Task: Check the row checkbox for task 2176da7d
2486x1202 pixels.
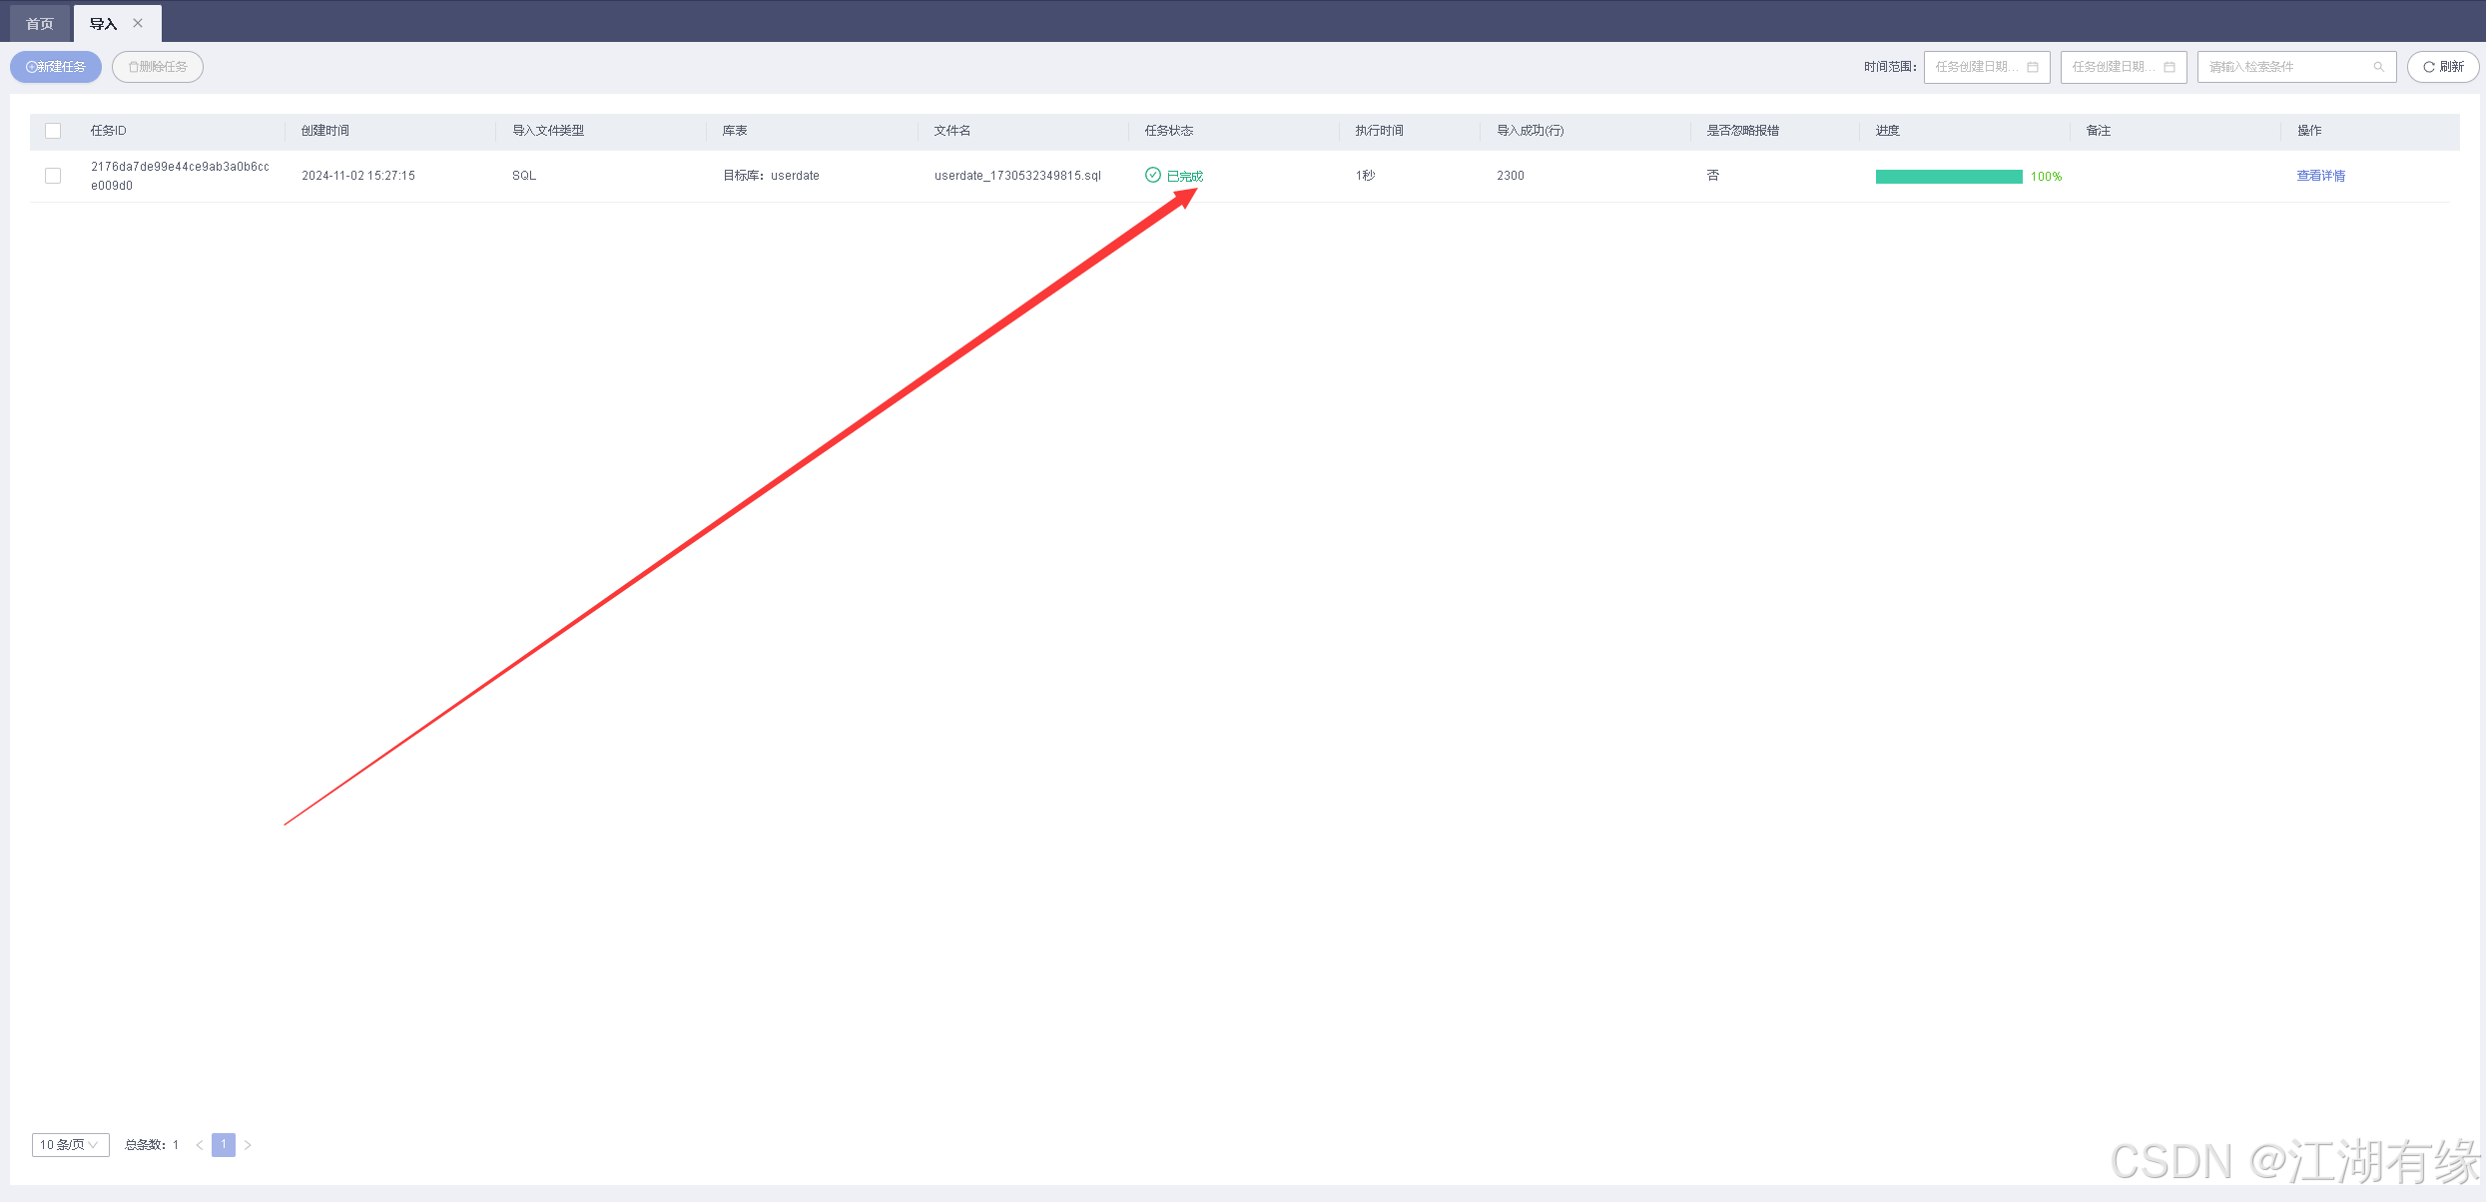Action: (53, 176)
